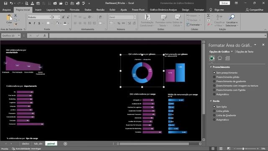Click the Increase Font Size icon
268x151 pixels.
63,17
